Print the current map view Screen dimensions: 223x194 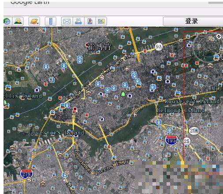[x=78, y=22]
